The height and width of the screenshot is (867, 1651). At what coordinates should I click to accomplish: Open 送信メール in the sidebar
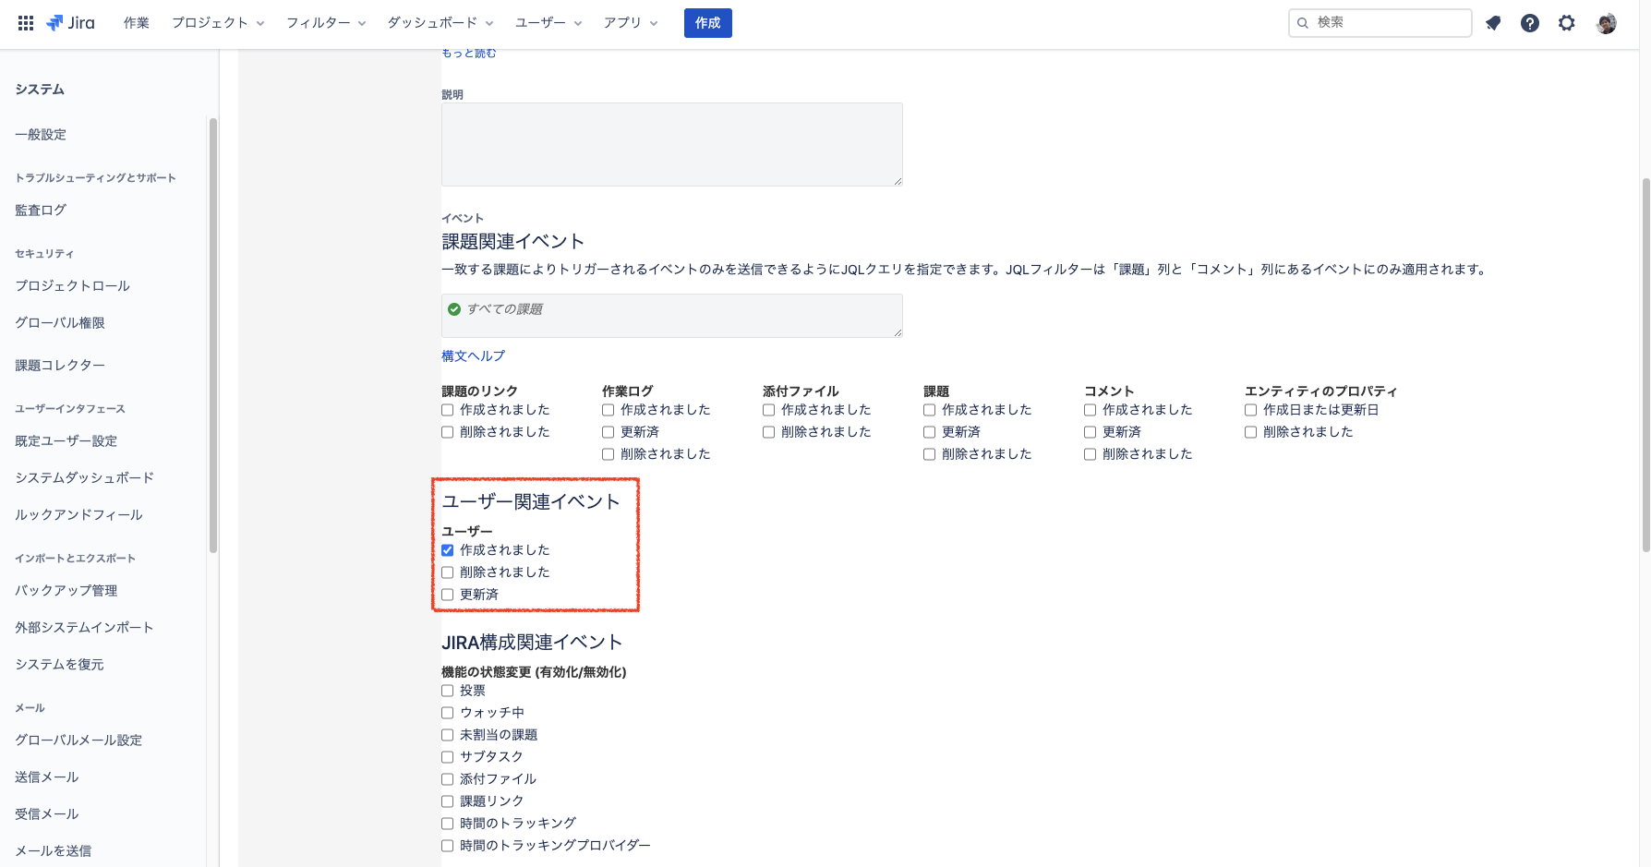(47, 777)
